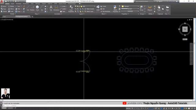
Task: Select the Stretch tool
Action: 4,11
